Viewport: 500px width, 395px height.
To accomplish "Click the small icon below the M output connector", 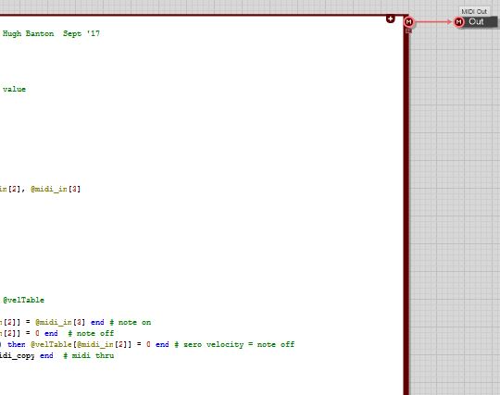I will [x=408, y=31].
